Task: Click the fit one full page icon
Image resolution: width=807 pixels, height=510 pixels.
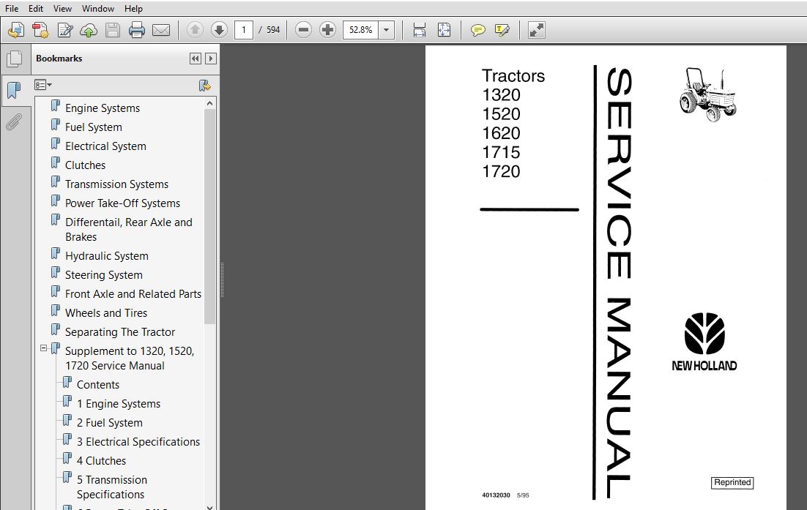Action: point(444,30)
